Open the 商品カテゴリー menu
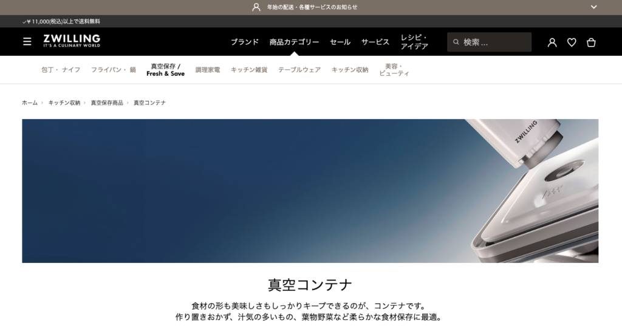 pyautogui.click(x=295, y=42)
